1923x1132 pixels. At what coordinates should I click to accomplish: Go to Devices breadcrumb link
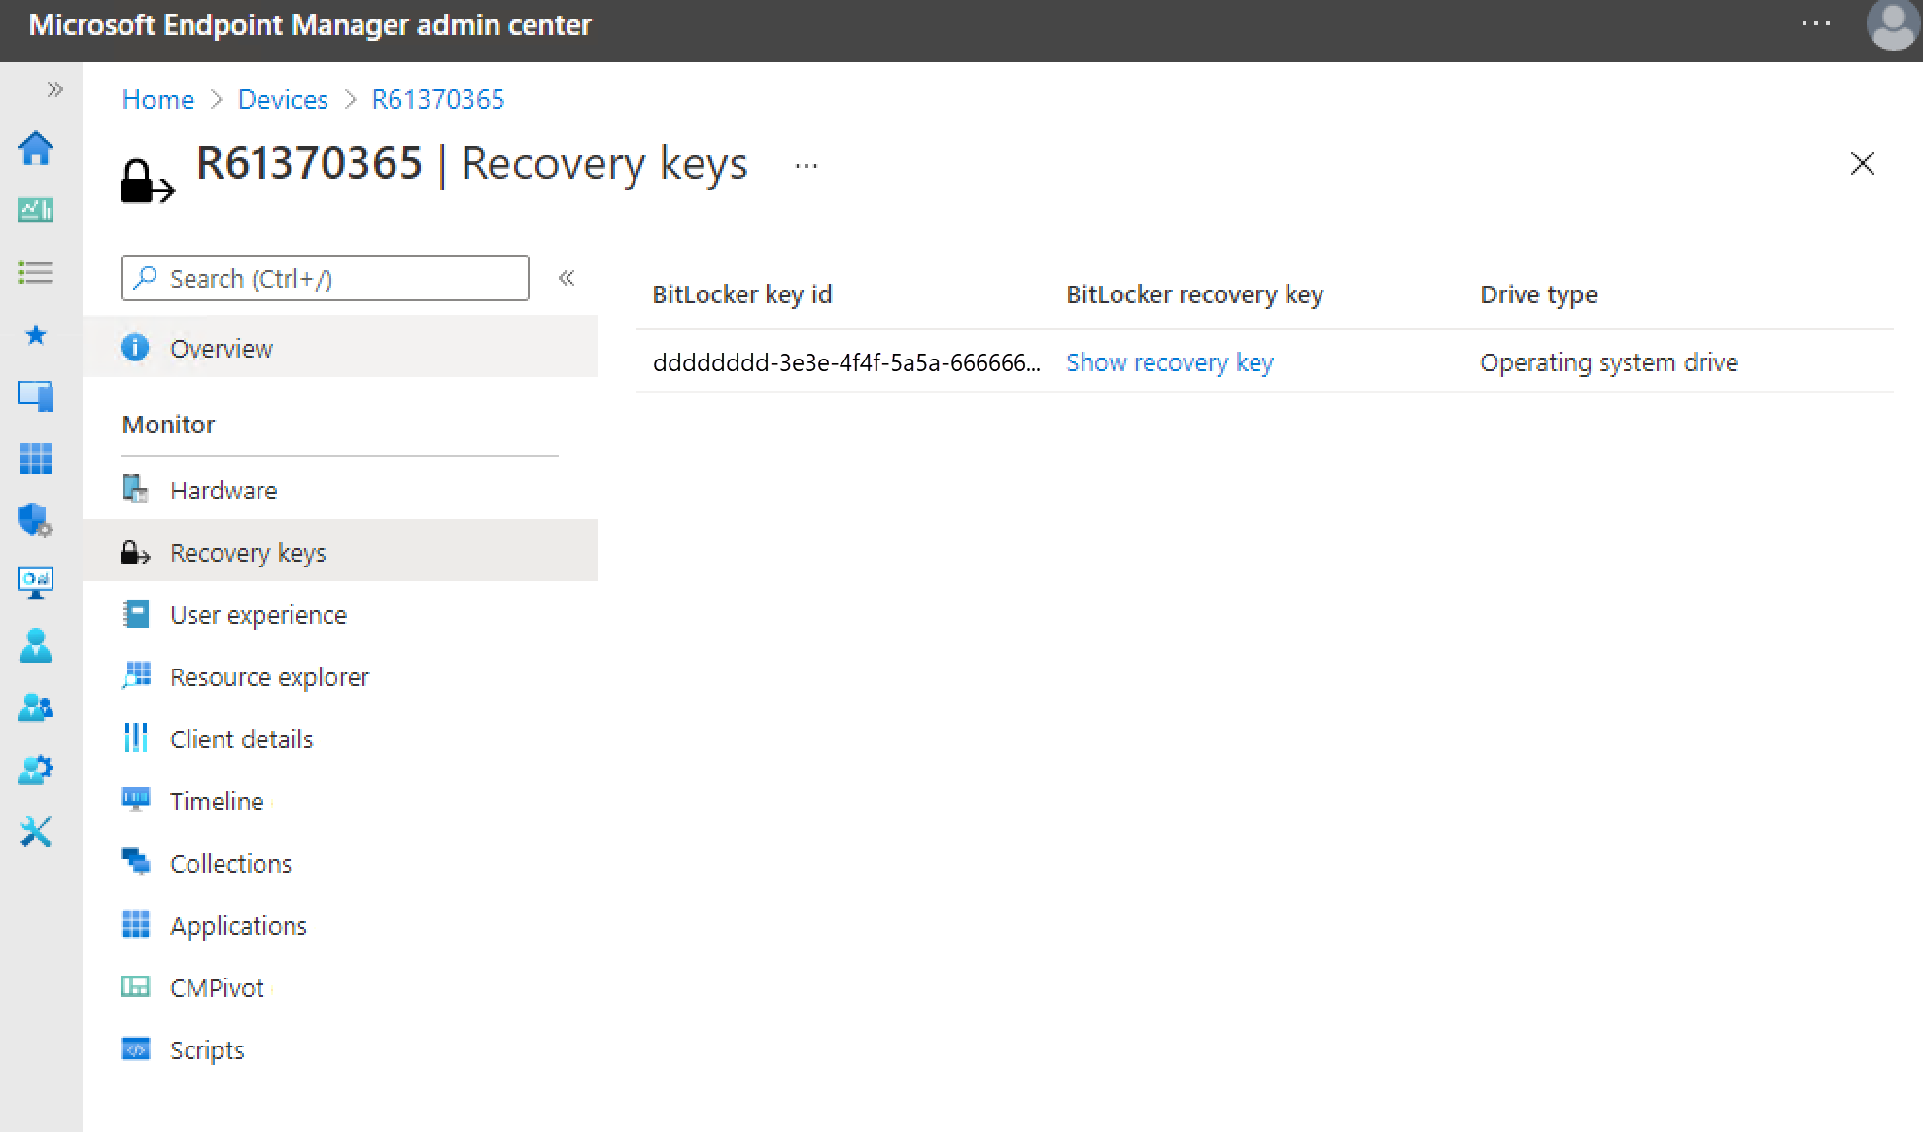pyautogui.click(x=283, y=99)
